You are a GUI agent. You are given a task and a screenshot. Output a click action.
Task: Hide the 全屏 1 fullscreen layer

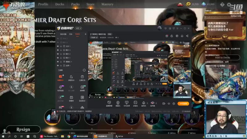pos(58,65)
